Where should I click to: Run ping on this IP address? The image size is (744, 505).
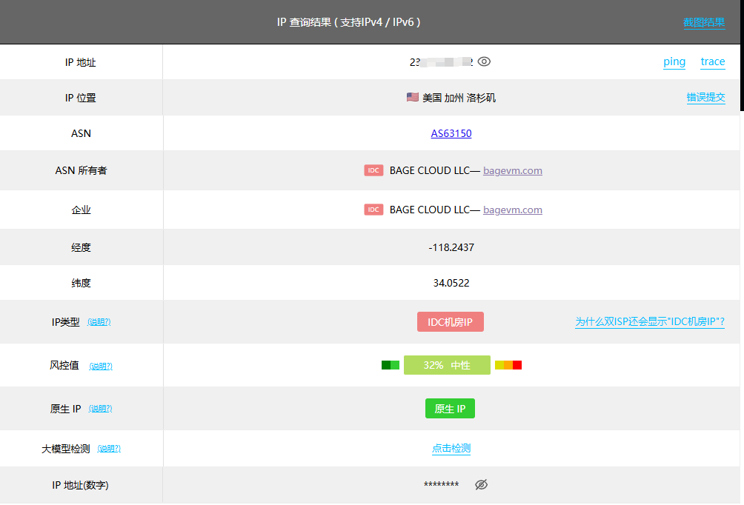[x=674, y=62]
